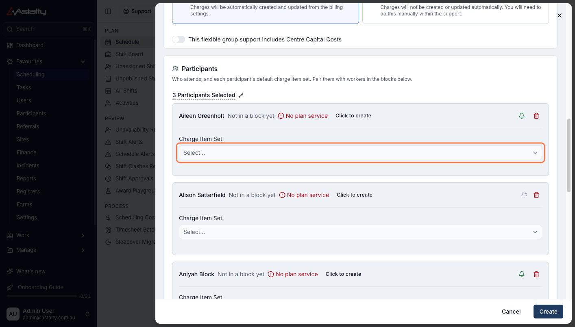Click 'Click to create' for Aileen Greenholt
This screenshot has width=575, height=327.
[353, 116]
